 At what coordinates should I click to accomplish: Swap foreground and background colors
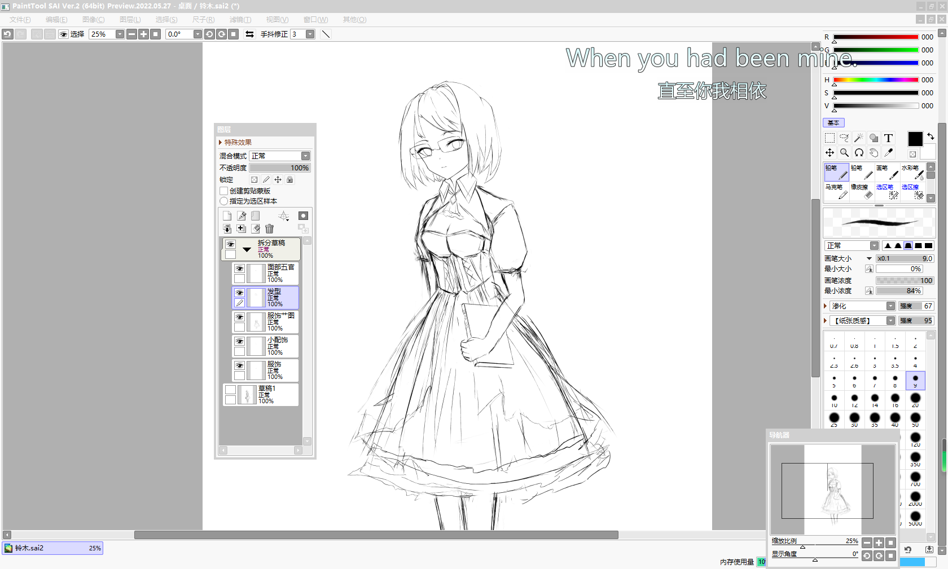tap(931, 136)
